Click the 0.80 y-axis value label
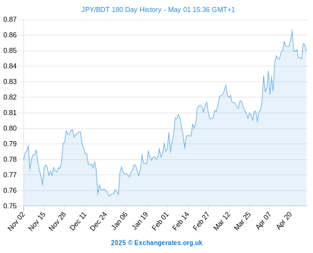 [10, 128]
